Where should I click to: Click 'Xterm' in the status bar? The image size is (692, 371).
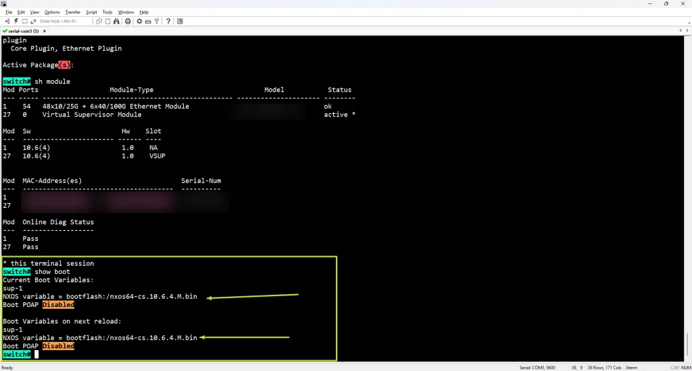(x=631, y=368)
